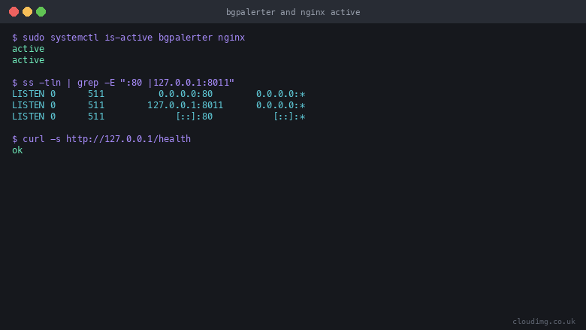
Task: Click the title 'bgpalerter and nginx active'
Action: click(293, 12)
